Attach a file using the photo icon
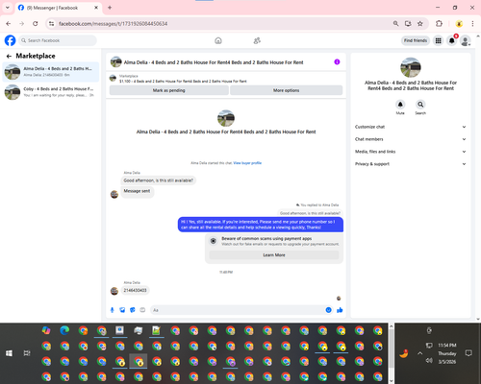Image resolution: width=481 pixels, height=384 pixels. (x=122, y=310)
